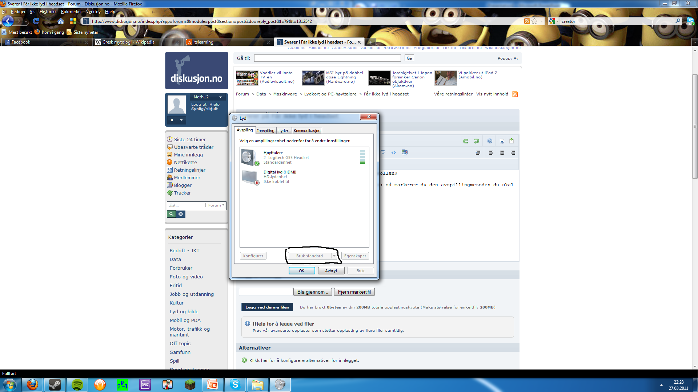Click the Maskinvare breadcrumb

pos(285,94)
